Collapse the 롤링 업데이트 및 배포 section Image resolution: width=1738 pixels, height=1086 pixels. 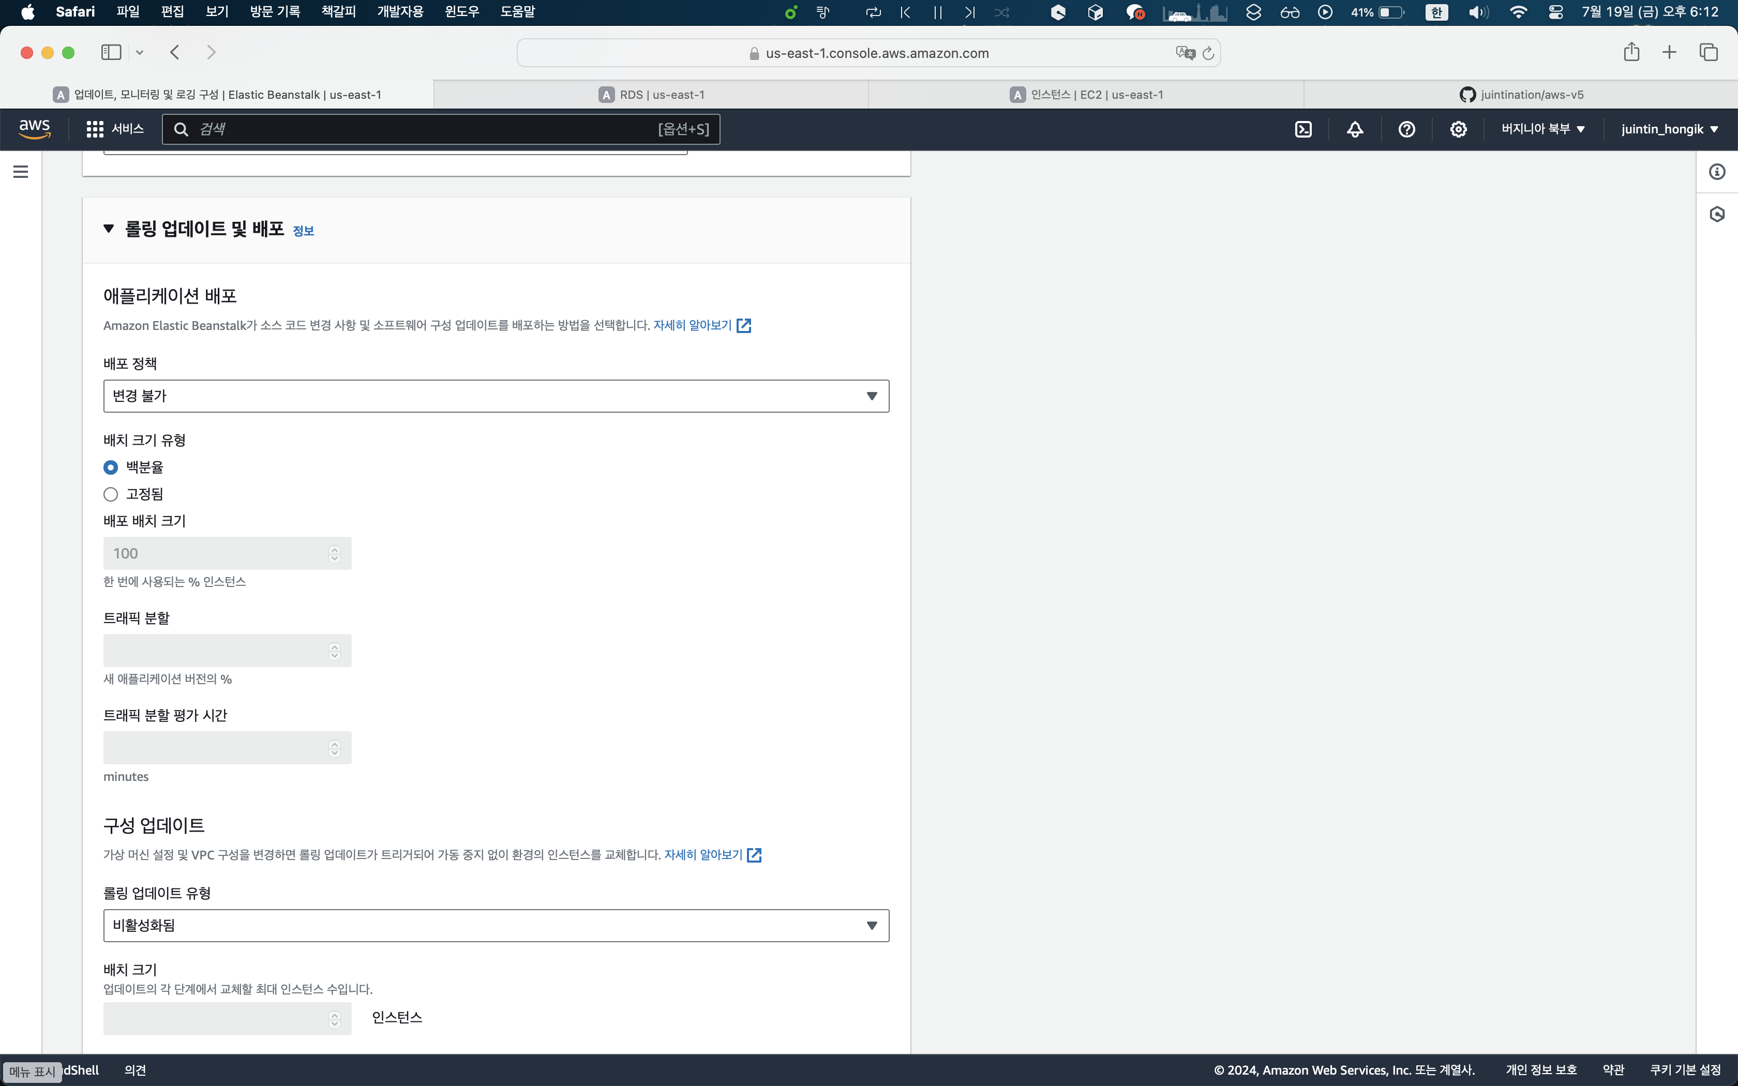109,229
